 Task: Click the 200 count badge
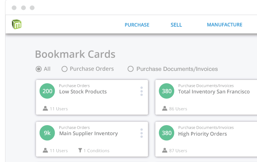(x=47, y=91)
